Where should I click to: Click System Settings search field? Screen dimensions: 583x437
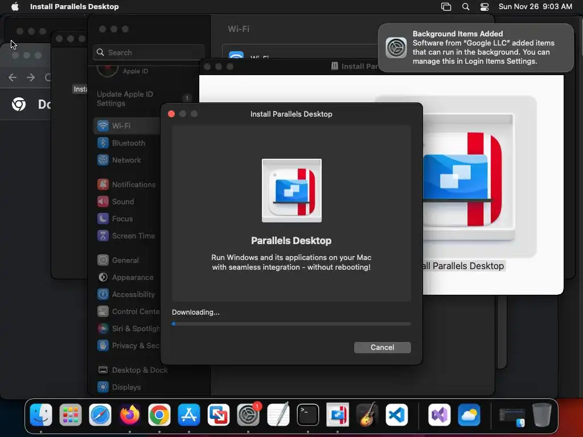[149, 52]
